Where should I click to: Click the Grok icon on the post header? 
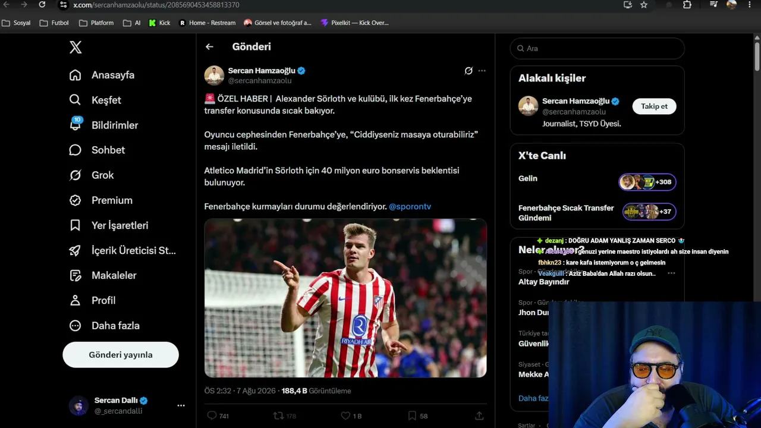point(468,71)
